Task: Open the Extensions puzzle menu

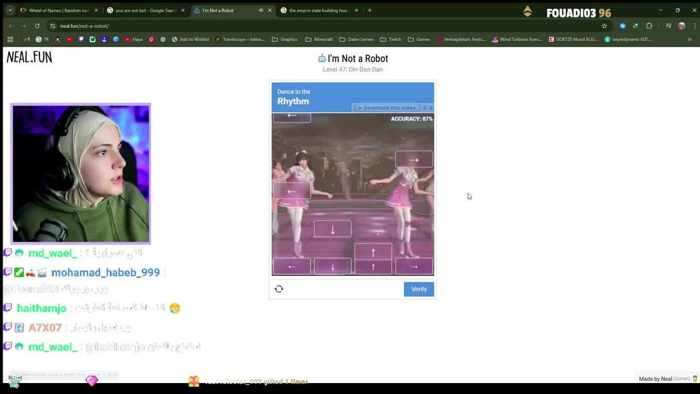Action: click(x=649, y=26)
